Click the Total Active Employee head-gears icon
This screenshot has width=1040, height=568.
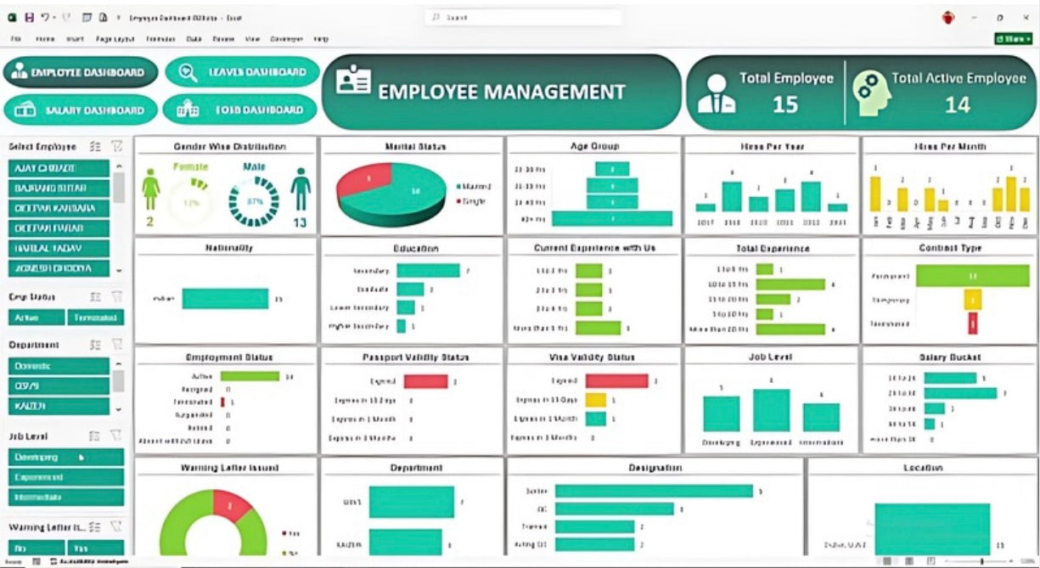[869, 93]
